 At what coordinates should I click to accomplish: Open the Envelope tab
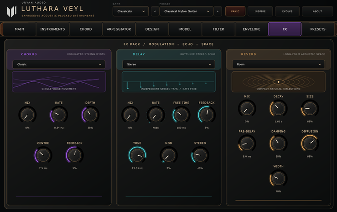click(251, 29)
